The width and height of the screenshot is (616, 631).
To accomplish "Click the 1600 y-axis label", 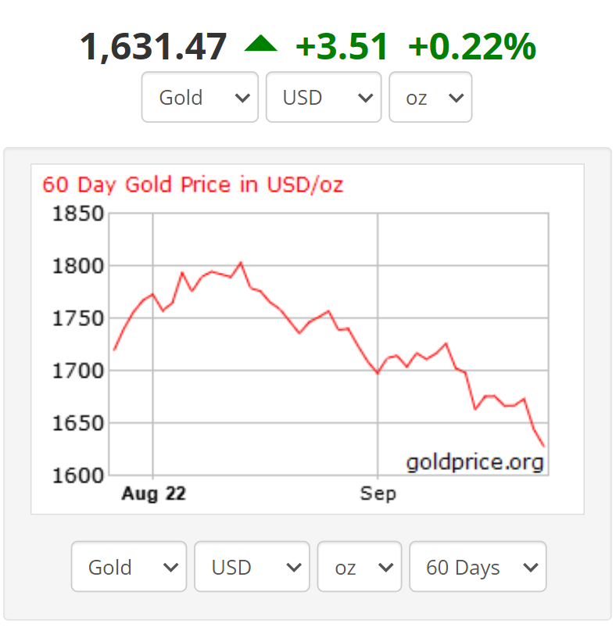I will [x=77, y=475].
